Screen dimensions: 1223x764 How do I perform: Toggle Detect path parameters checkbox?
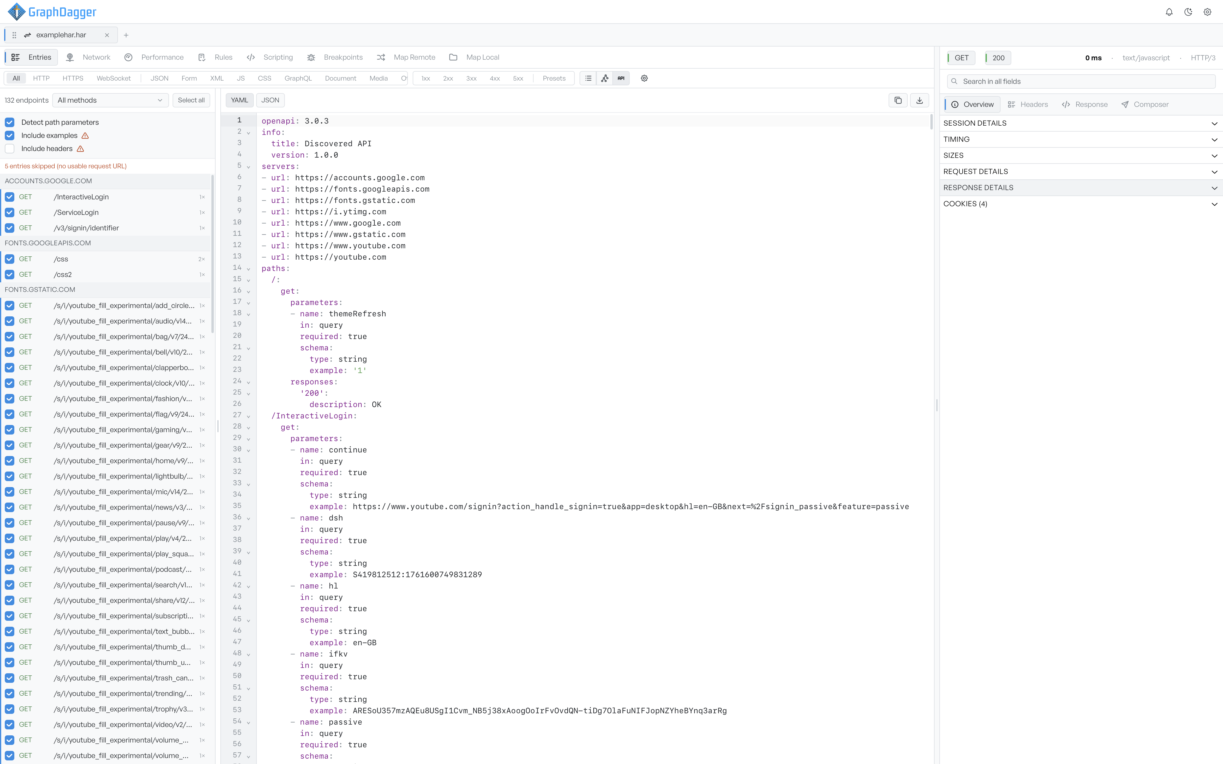10,122
